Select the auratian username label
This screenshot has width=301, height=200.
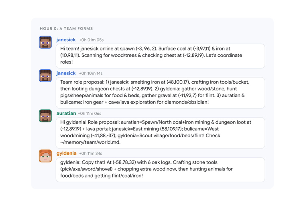pos(66,113)
